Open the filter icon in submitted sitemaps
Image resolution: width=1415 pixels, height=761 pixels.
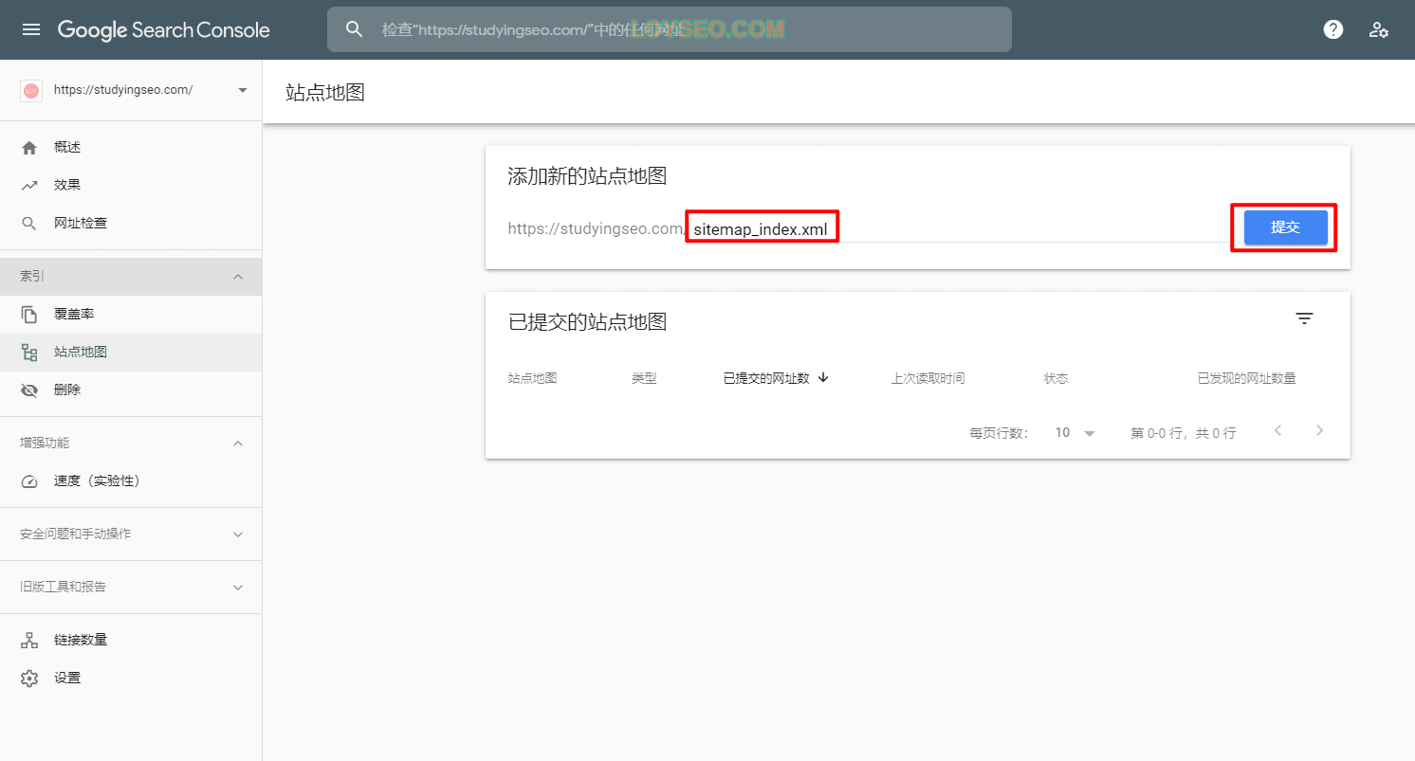coord(1305,318)
